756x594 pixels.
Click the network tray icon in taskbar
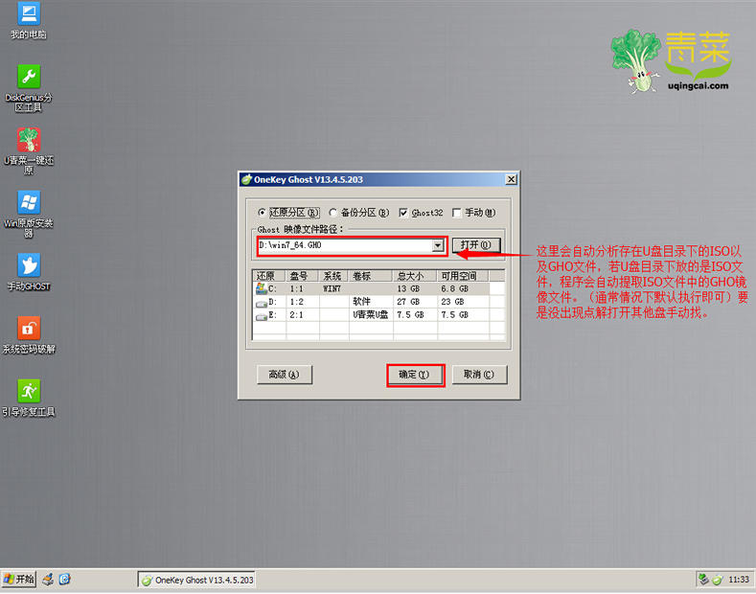[x=704, y=579]
